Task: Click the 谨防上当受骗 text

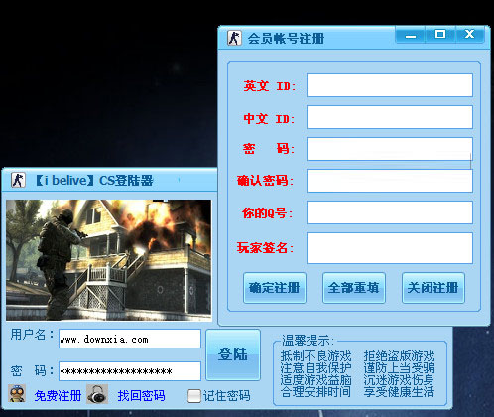Action: pyautogui.click(x=400, y=368)
